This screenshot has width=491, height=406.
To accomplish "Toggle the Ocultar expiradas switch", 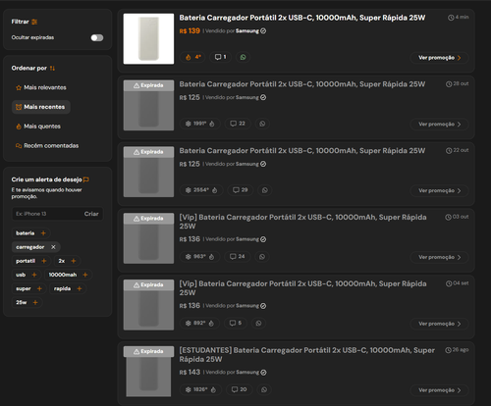I will tap(97, 37).
